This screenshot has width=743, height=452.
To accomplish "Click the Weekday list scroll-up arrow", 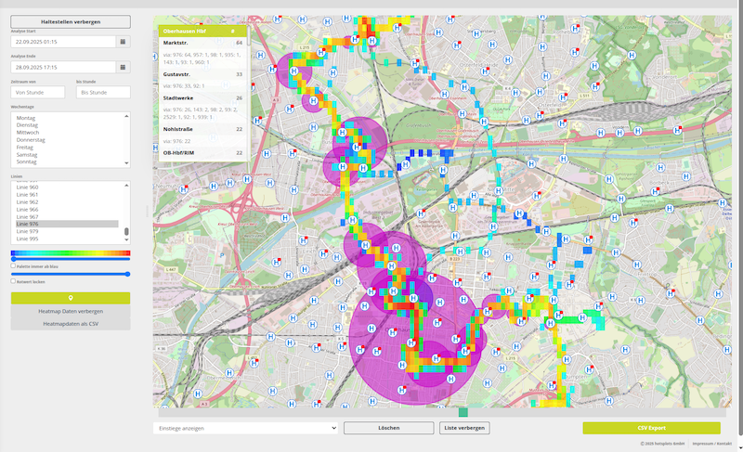I will pos(127,116).
